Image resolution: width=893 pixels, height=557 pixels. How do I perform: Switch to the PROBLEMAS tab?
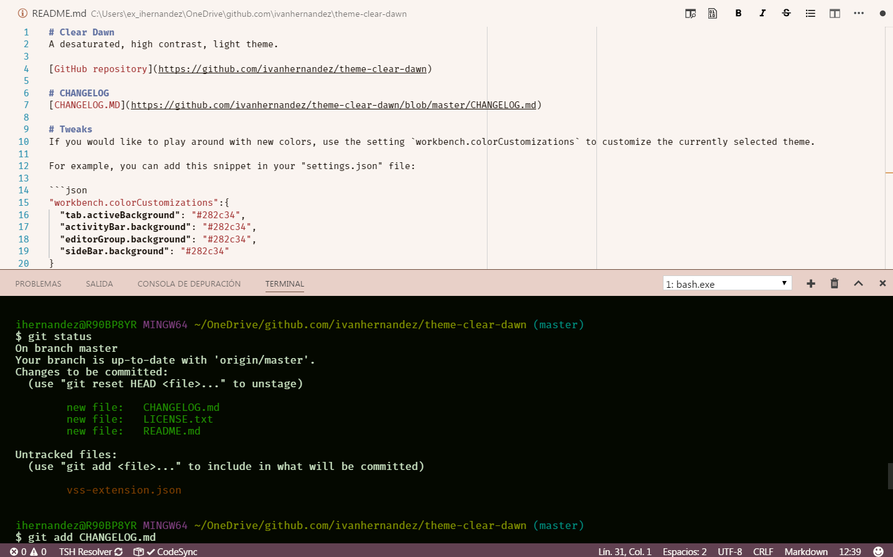pos(39,284)
